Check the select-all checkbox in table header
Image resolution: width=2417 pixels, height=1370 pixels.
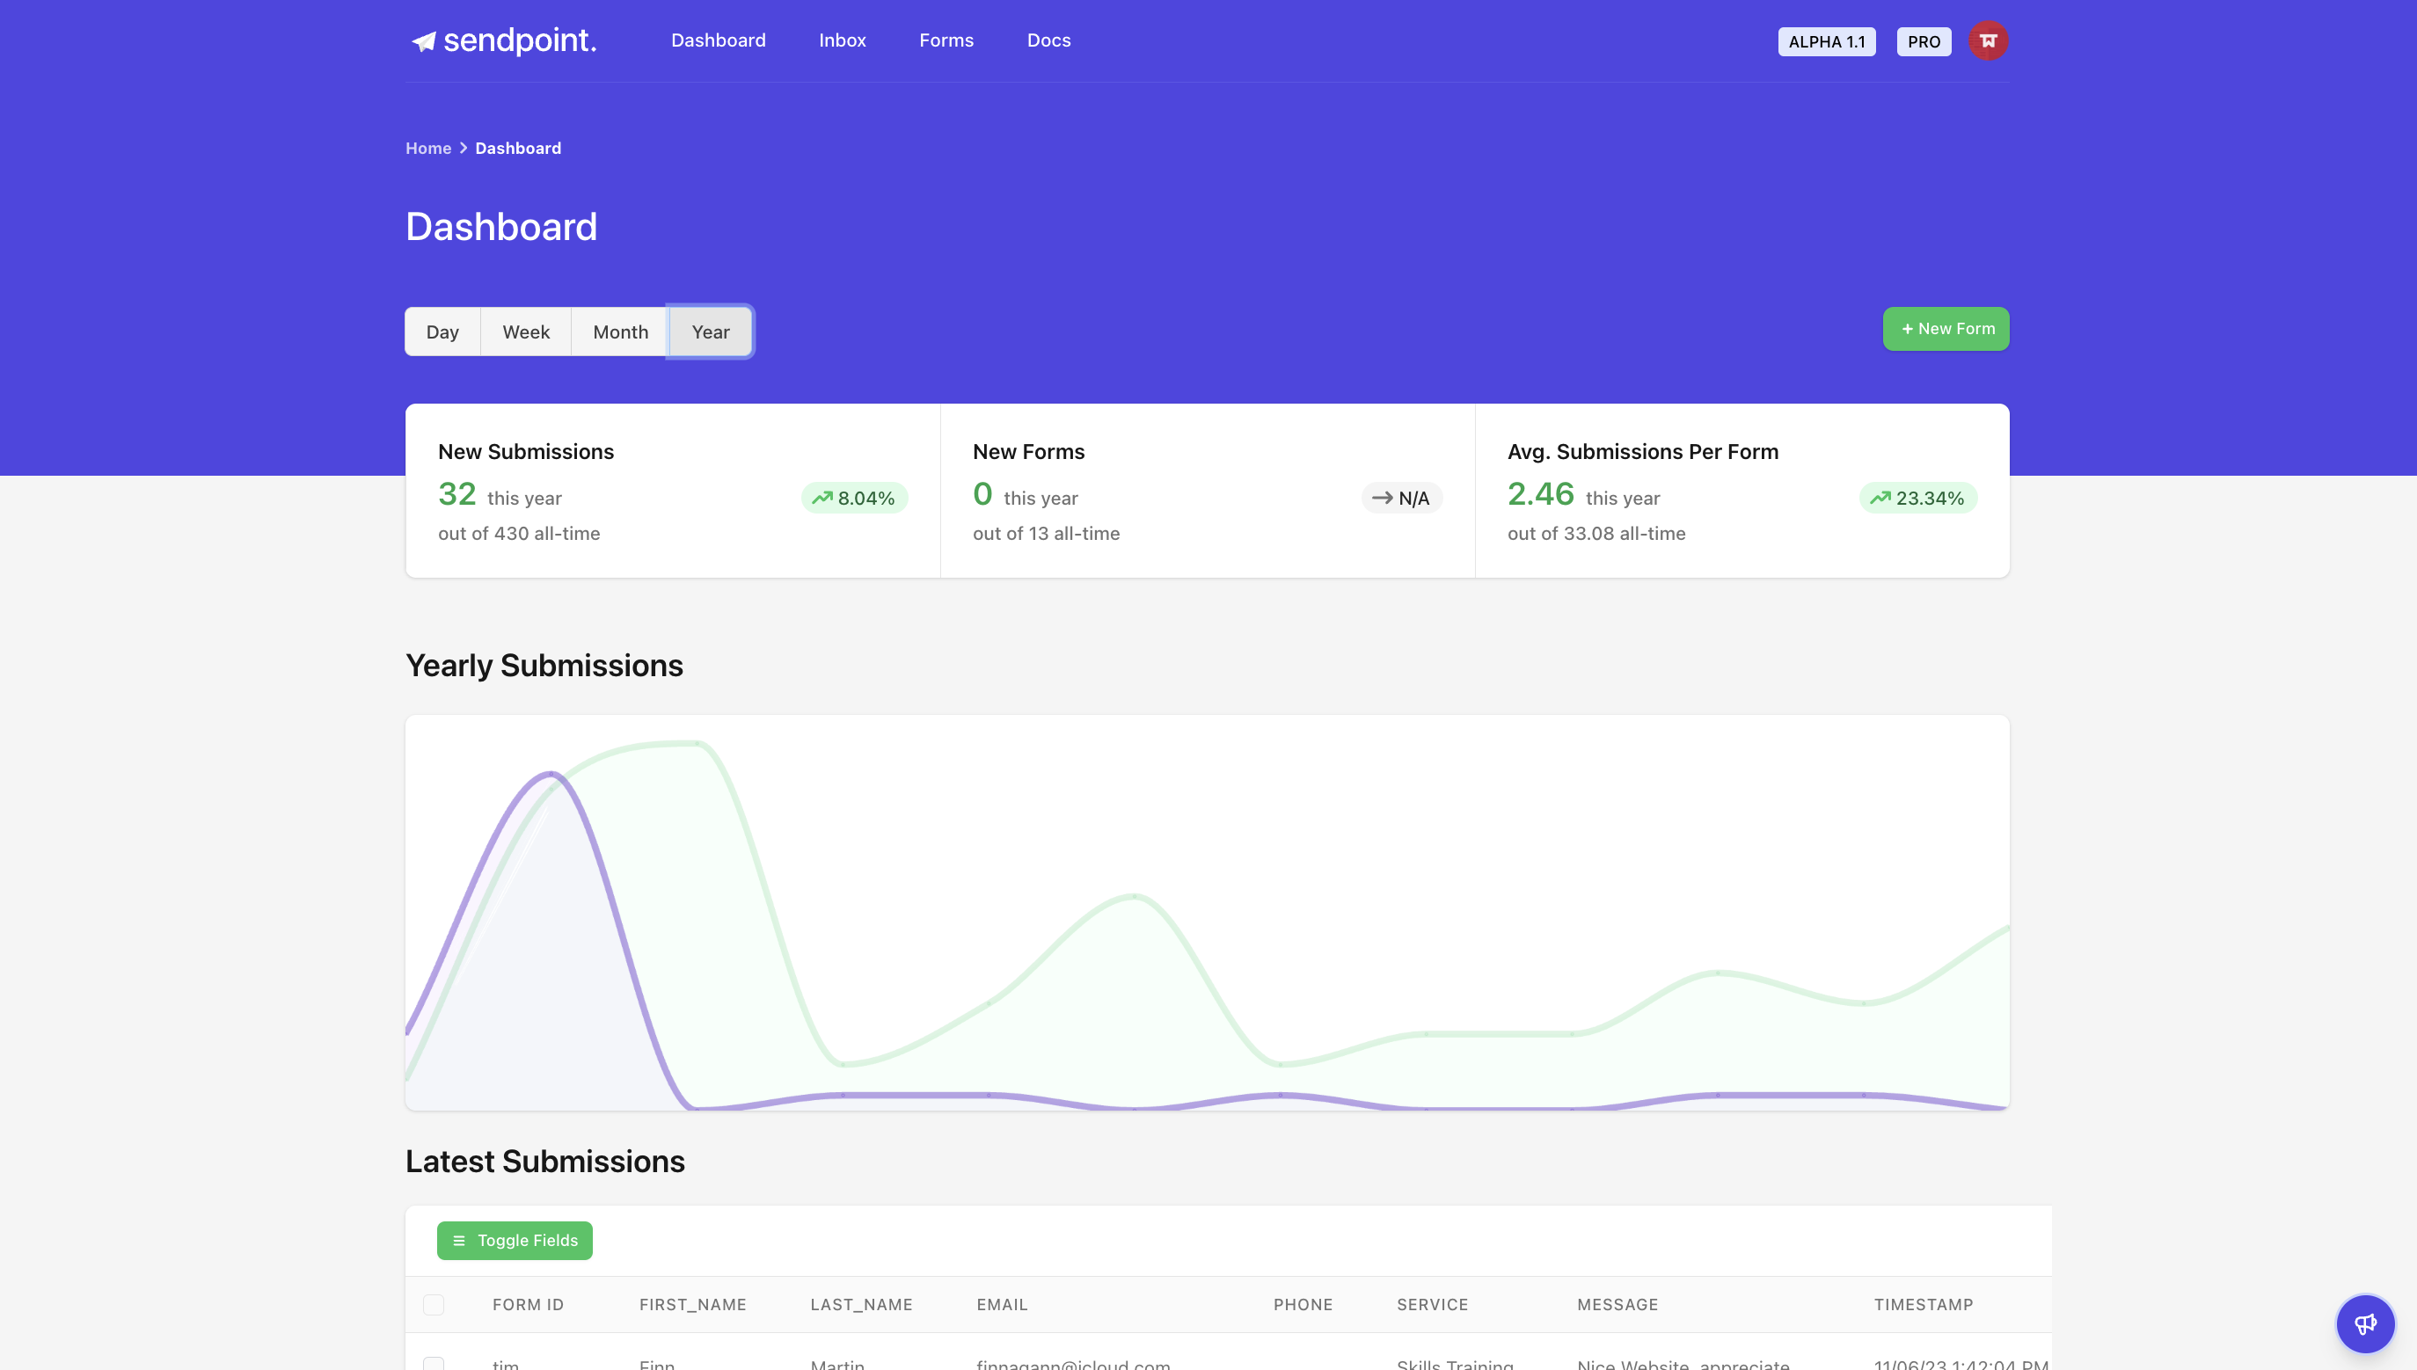(434, 1305)
